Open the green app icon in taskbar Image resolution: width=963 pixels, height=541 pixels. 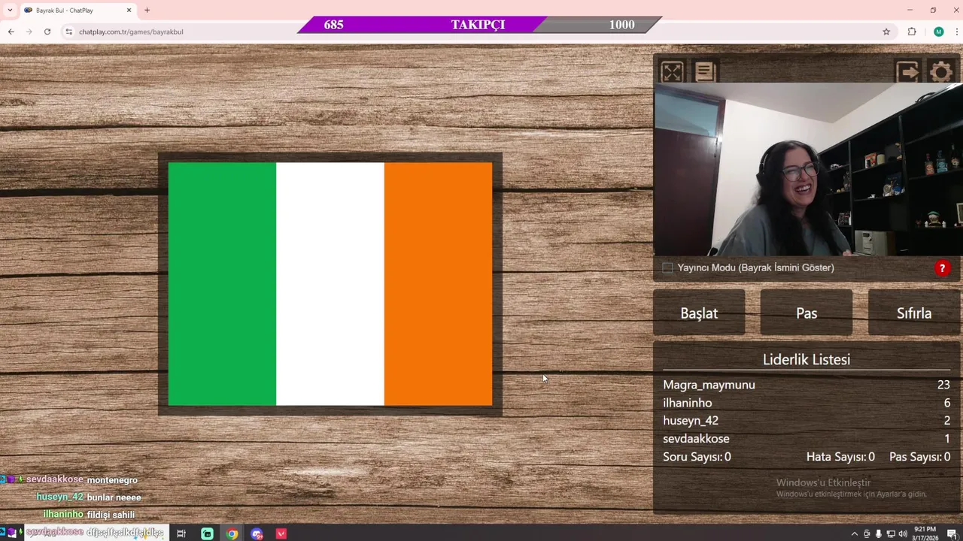(x=207, y=533)
